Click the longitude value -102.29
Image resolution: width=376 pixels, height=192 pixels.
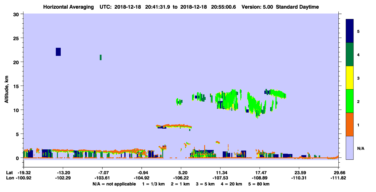coord(63,178)
